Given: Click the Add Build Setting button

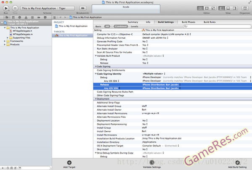Looking at the screenshot, I should pos(237,165).
